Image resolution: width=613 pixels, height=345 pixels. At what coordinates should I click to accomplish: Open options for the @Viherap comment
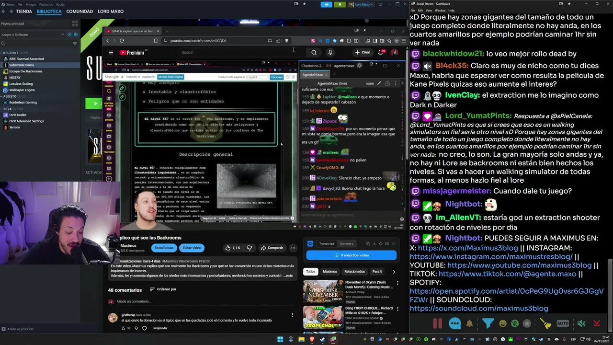(293, 315)
